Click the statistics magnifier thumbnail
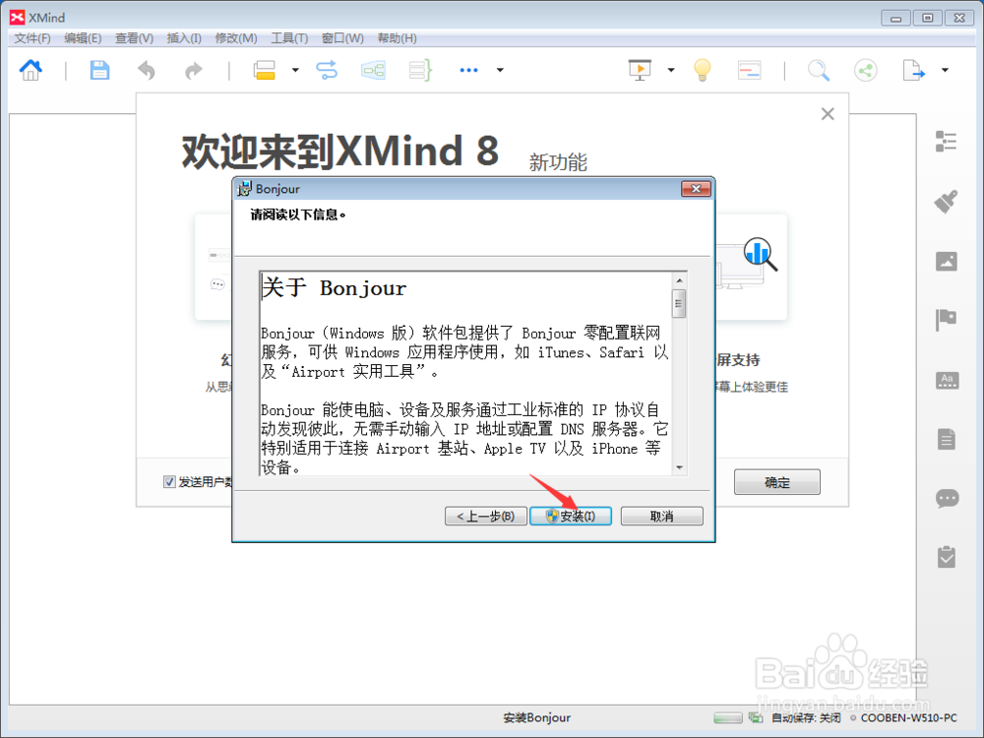 (760, 254)
